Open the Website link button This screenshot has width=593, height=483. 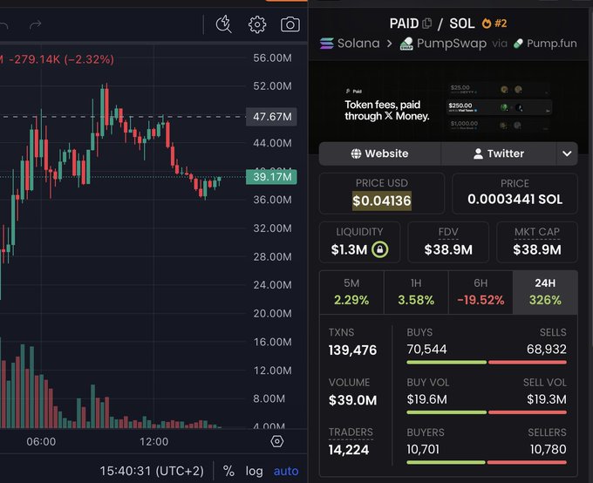[x=379, y=153]
